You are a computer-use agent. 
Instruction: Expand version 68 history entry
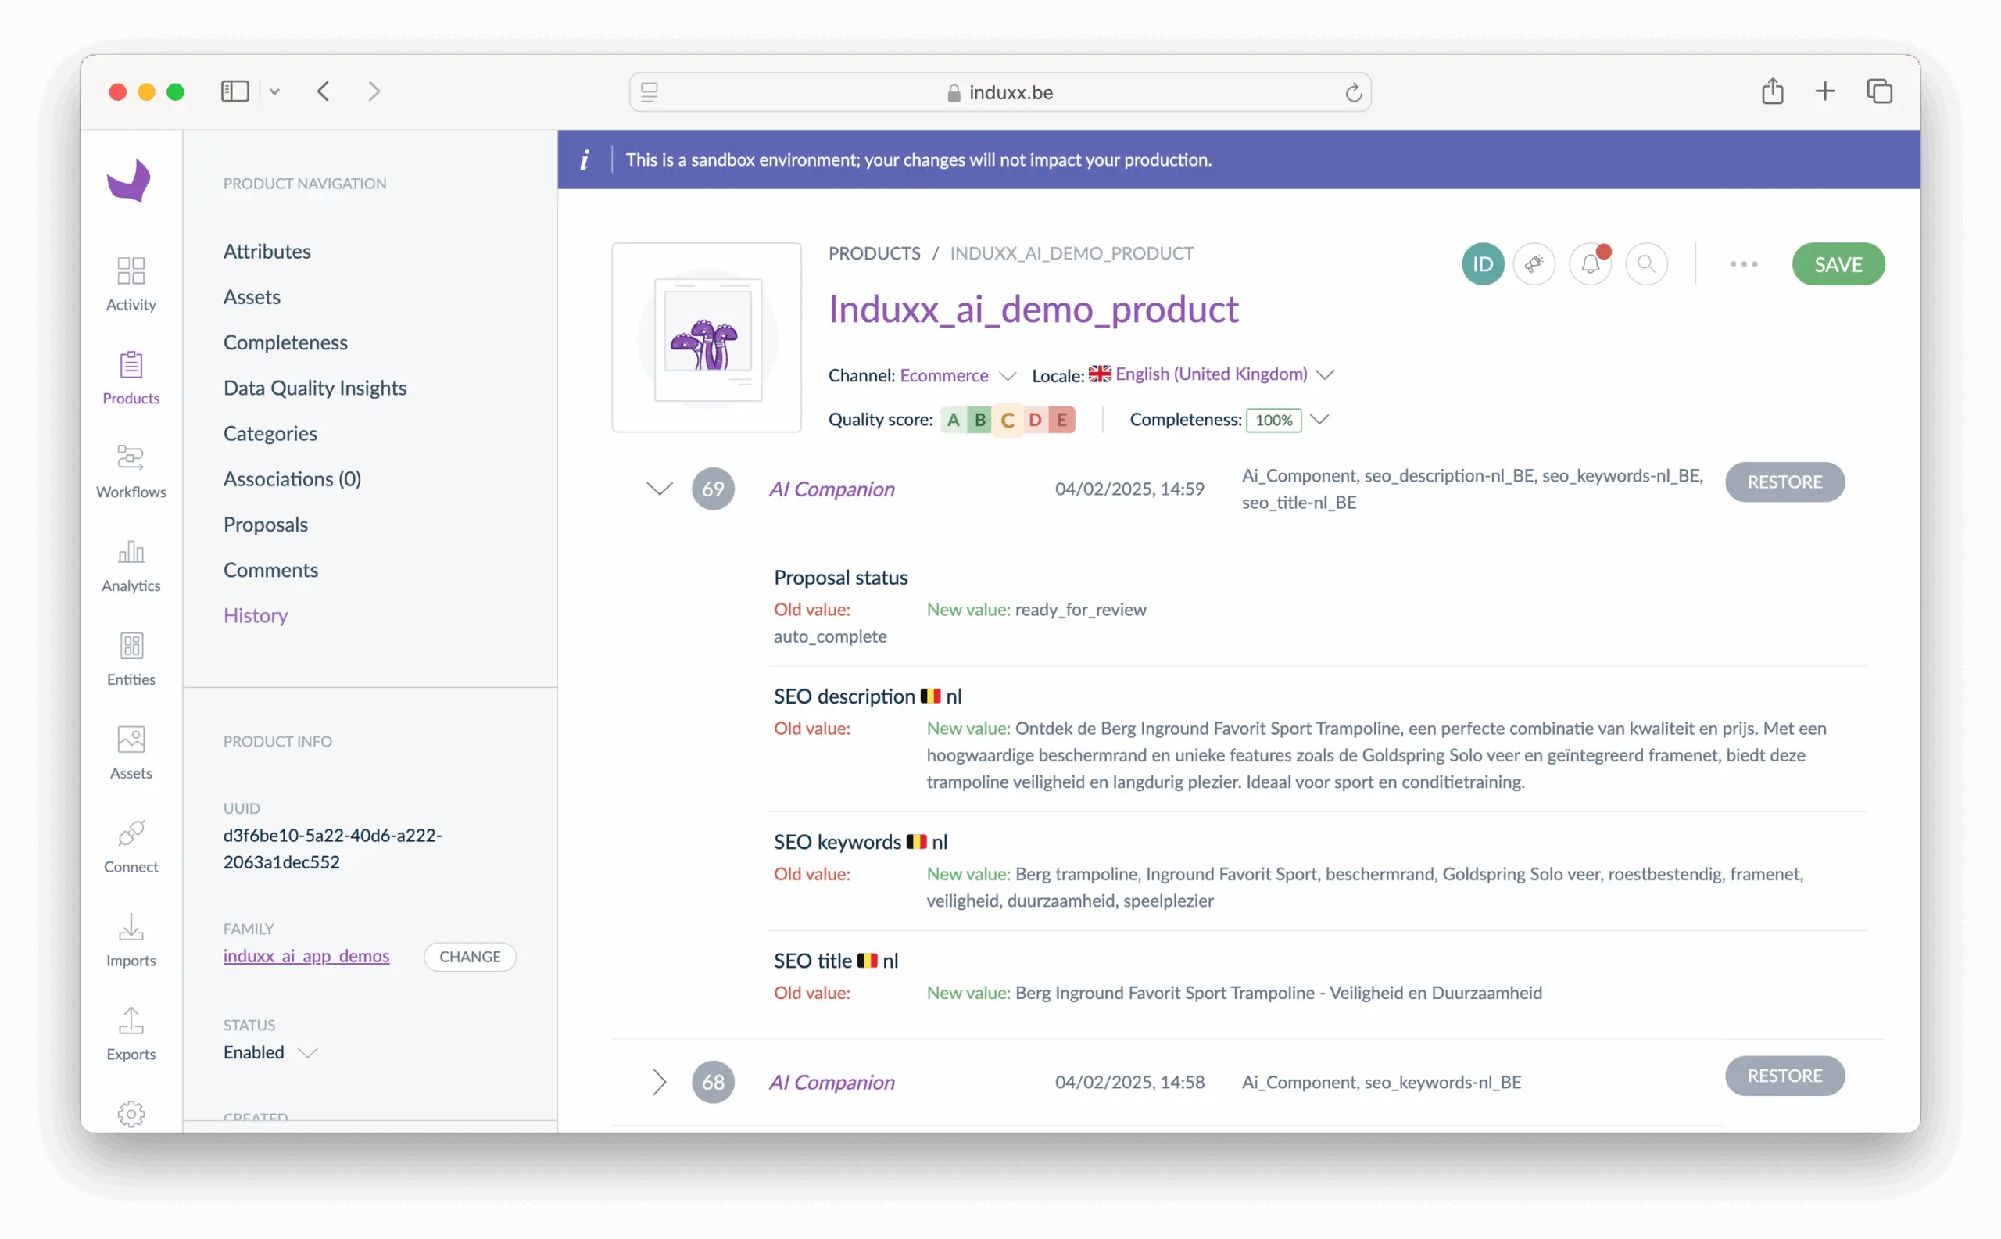tap(660, 1082)
